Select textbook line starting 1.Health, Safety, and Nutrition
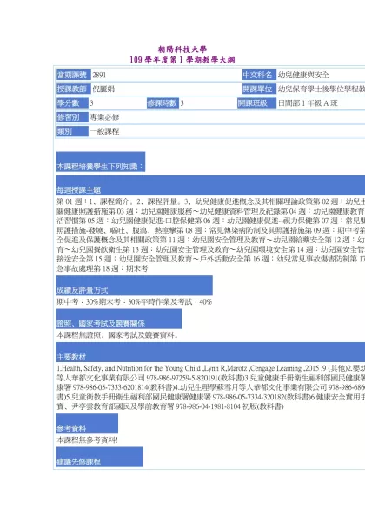365x515 pixels. 211,368
